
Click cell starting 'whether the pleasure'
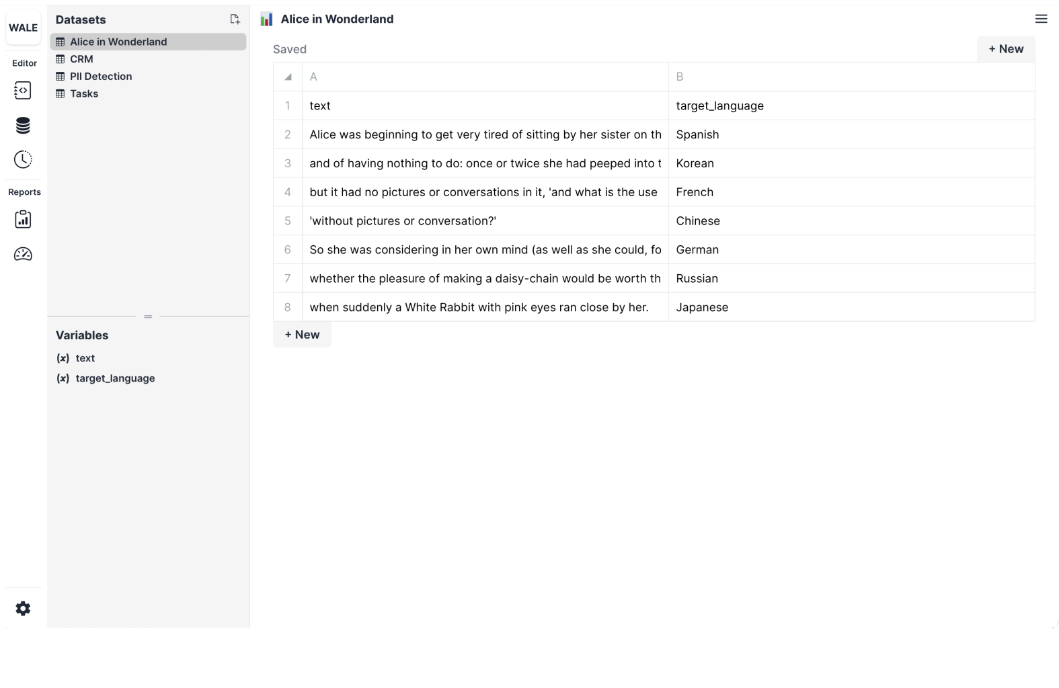pyautogui.click(x=485, y=279)
